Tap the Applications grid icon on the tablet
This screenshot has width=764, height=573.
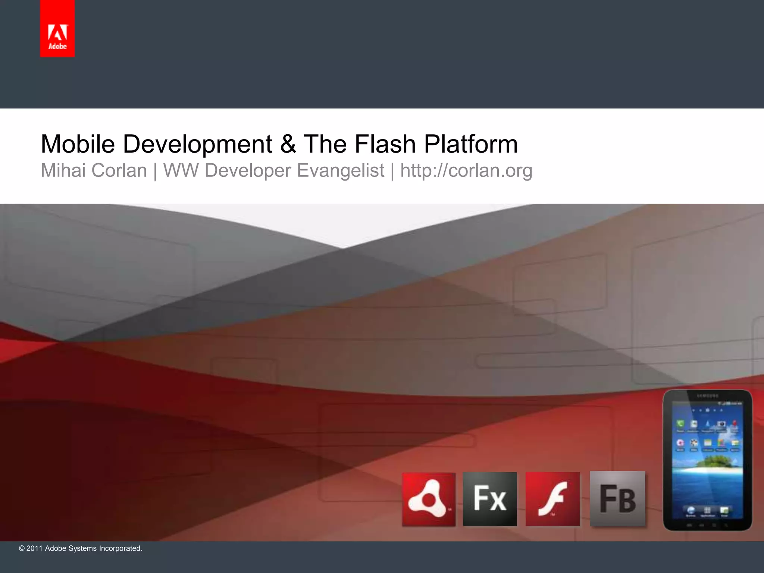[707, 510]
